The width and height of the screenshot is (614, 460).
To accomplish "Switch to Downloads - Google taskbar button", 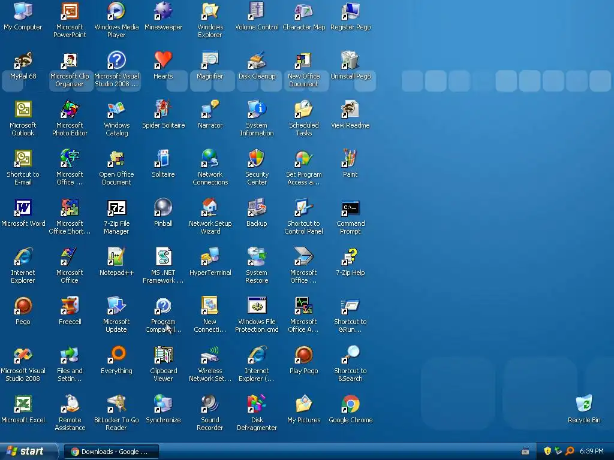I will (112, 452).
